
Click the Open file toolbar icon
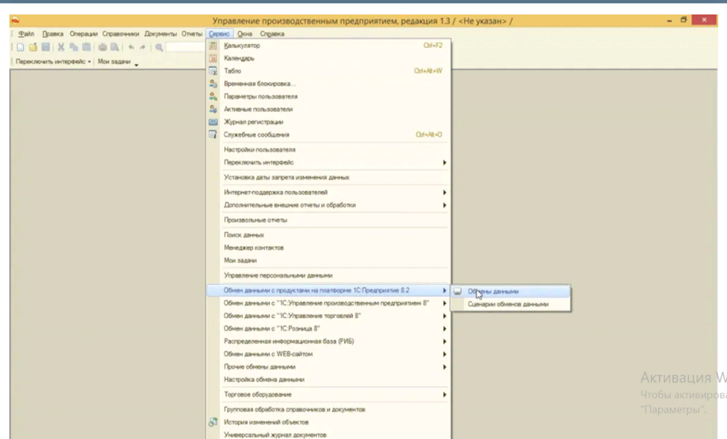tap(33, 47)
